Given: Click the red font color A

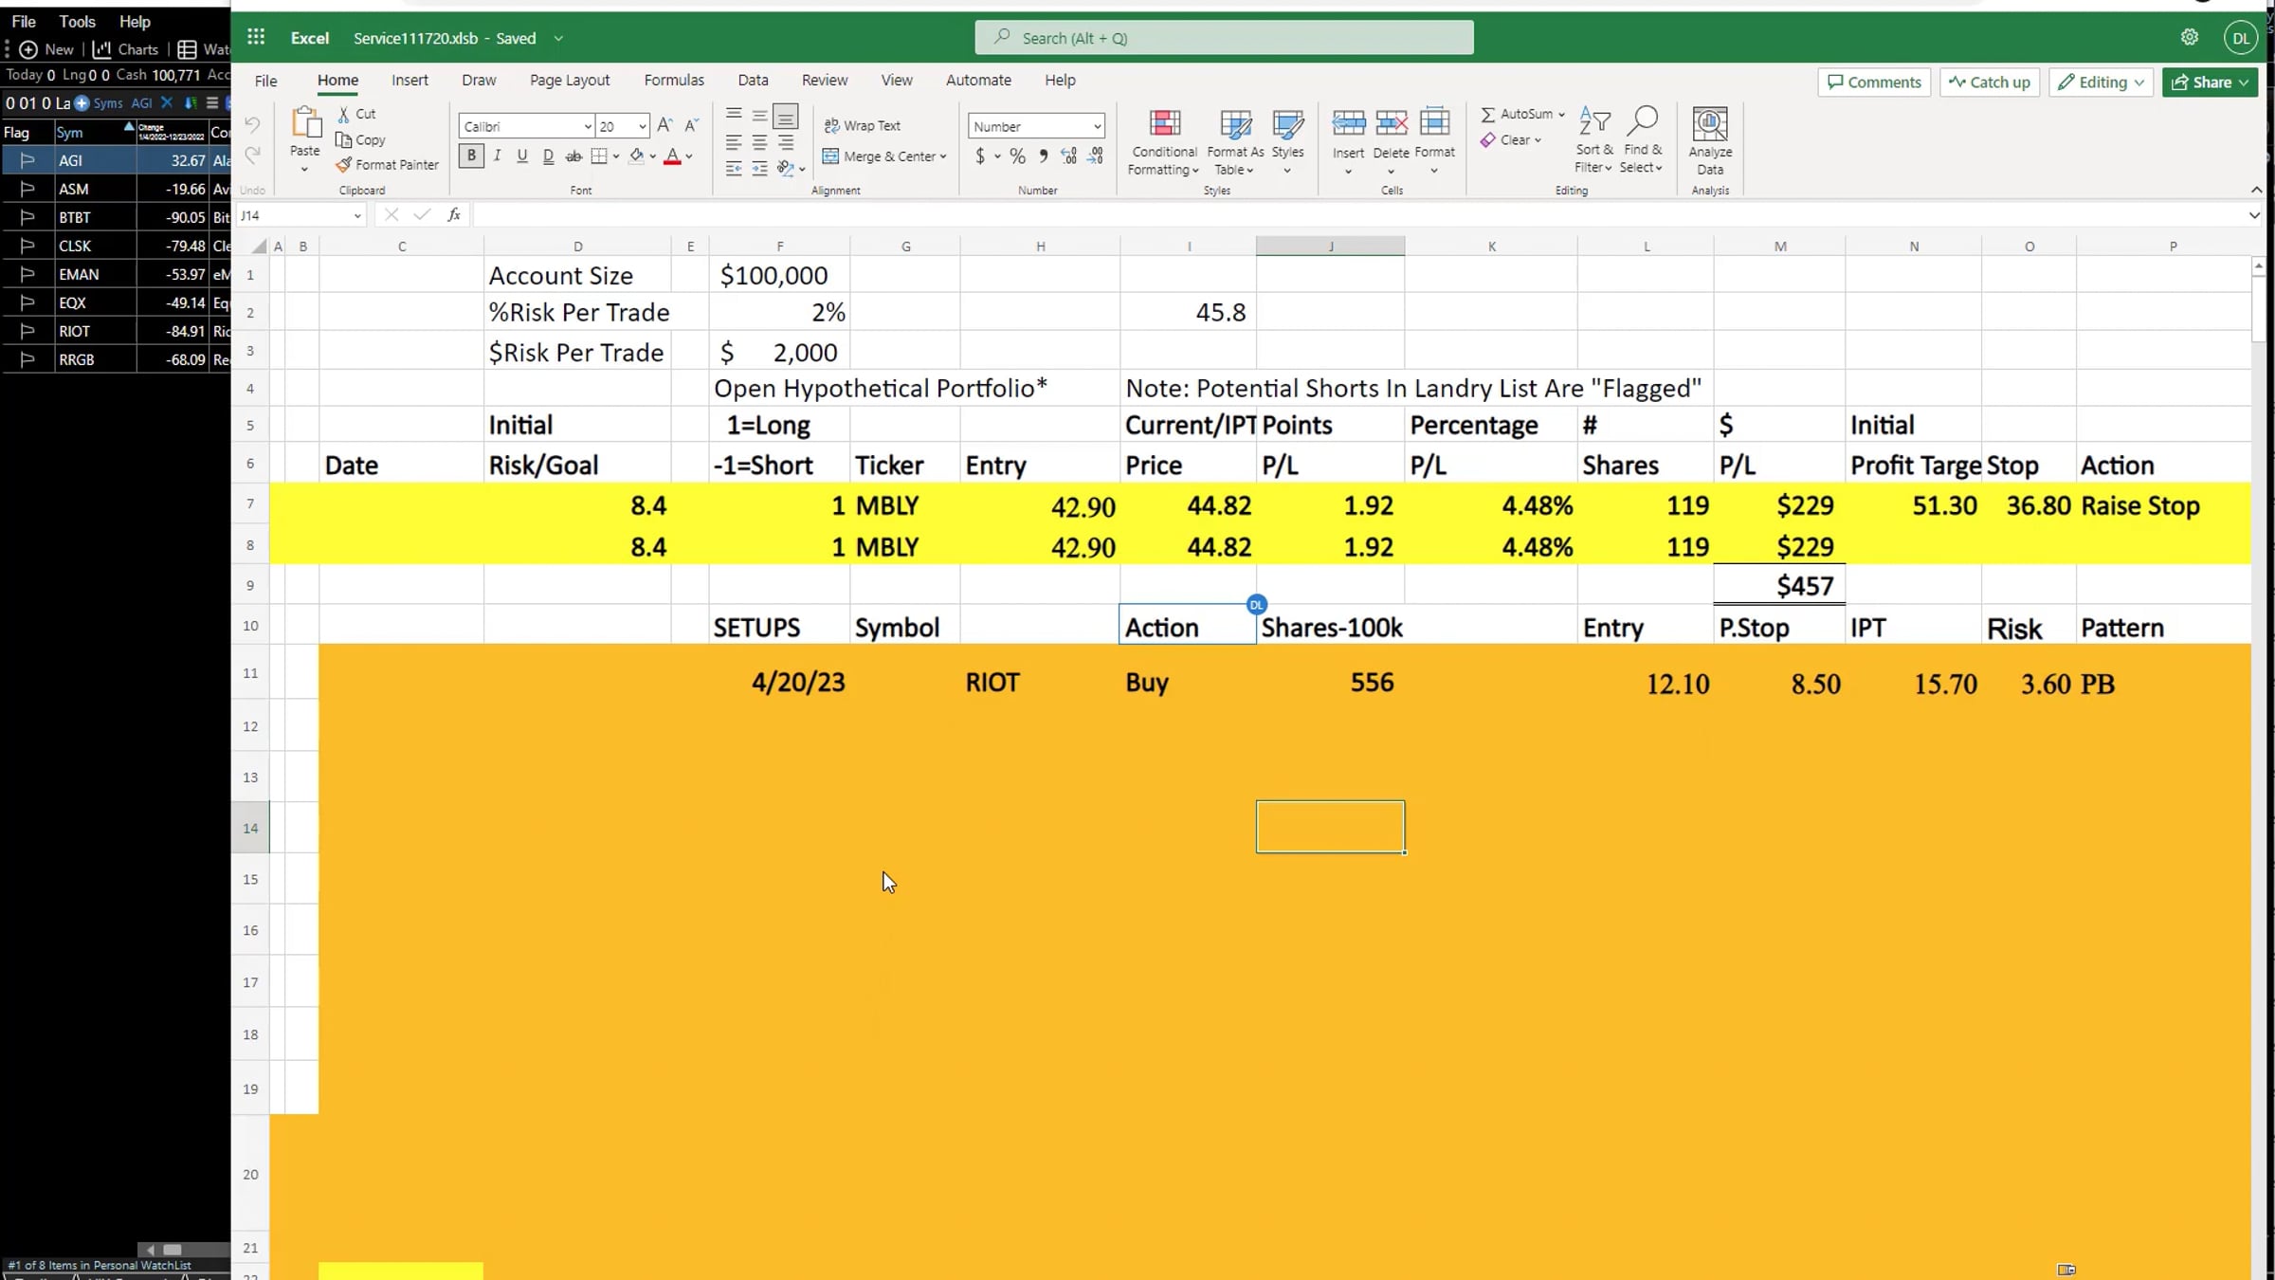Looking at the screenshot, I should pyautogui.click(x=672, y=156).
